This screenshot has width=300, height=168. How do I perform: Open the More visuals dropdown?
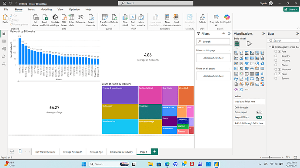pos(141,20)
